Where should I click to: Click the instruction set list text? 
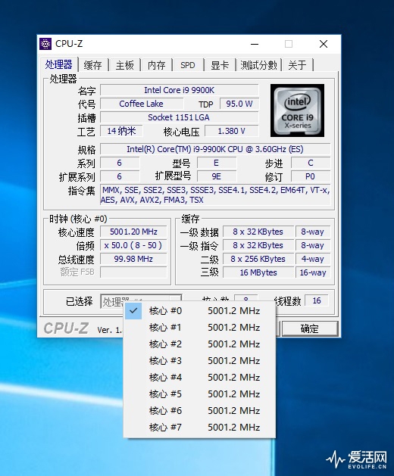[x=215, y=195]
